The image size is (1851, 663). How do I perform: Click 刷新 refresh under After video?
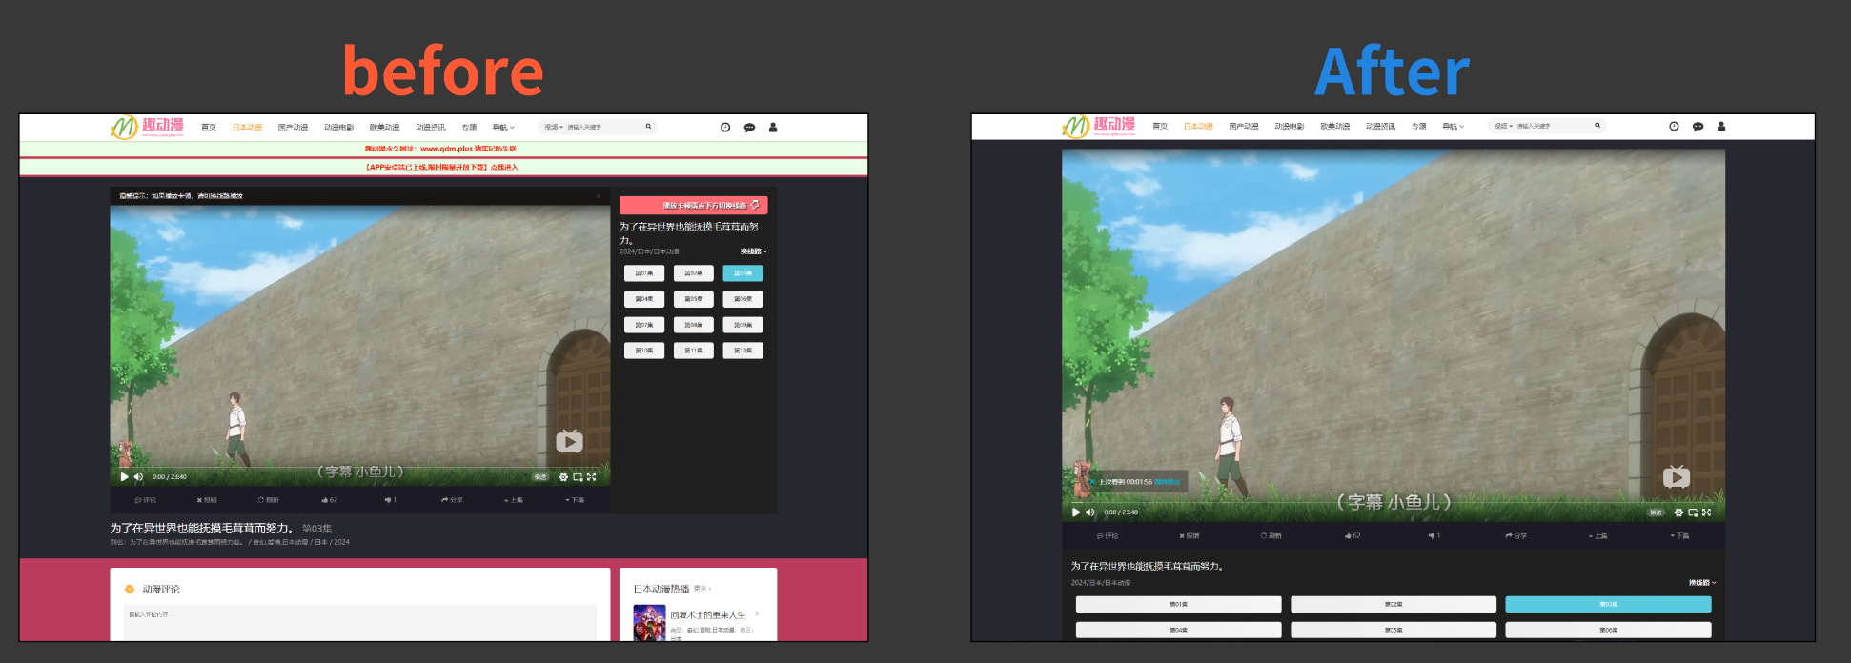click(1271, 535)
